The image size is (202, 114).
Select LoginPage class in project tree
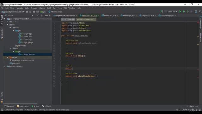click(x=27, y=34)
